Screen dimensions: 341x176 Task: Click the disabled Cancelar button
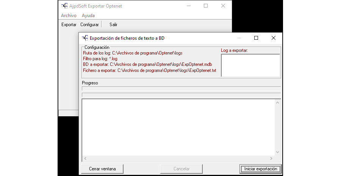pyautogui.click(x=181, y=169)
